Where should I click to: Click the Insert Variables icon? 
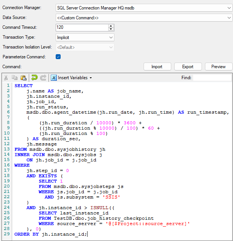coord(54,78)
